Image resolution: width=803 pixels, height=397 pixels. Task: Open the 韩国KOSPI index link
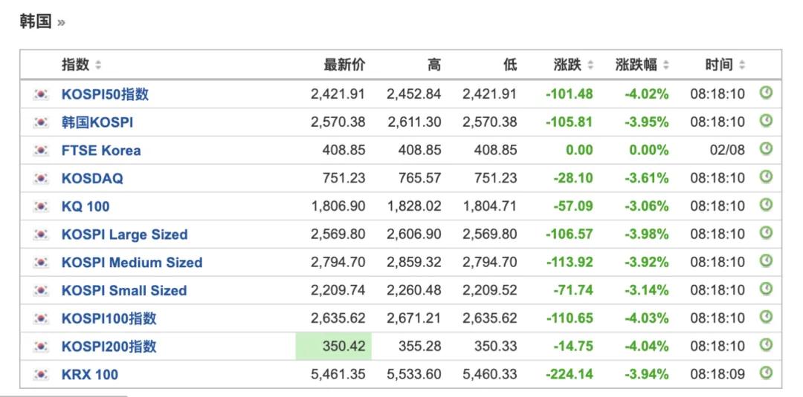tap(97, 122)
